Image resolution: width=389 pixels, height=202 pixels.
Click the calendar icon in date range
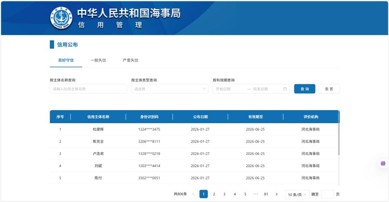285,89
